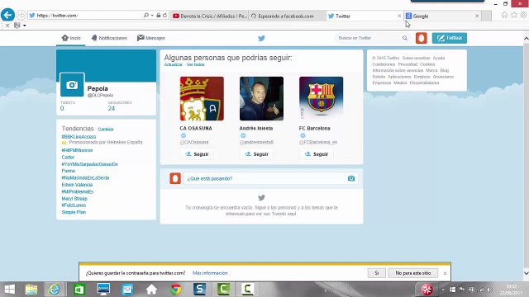
Task: Click Actualizar under suggestions heading
Action: pos(173,64)
